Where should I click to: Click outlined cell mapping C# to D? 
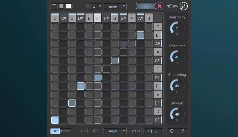[x=63, y=111]
